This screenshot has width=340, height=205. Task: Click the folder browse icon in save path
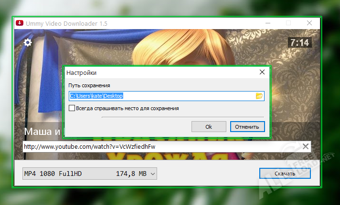259,96
